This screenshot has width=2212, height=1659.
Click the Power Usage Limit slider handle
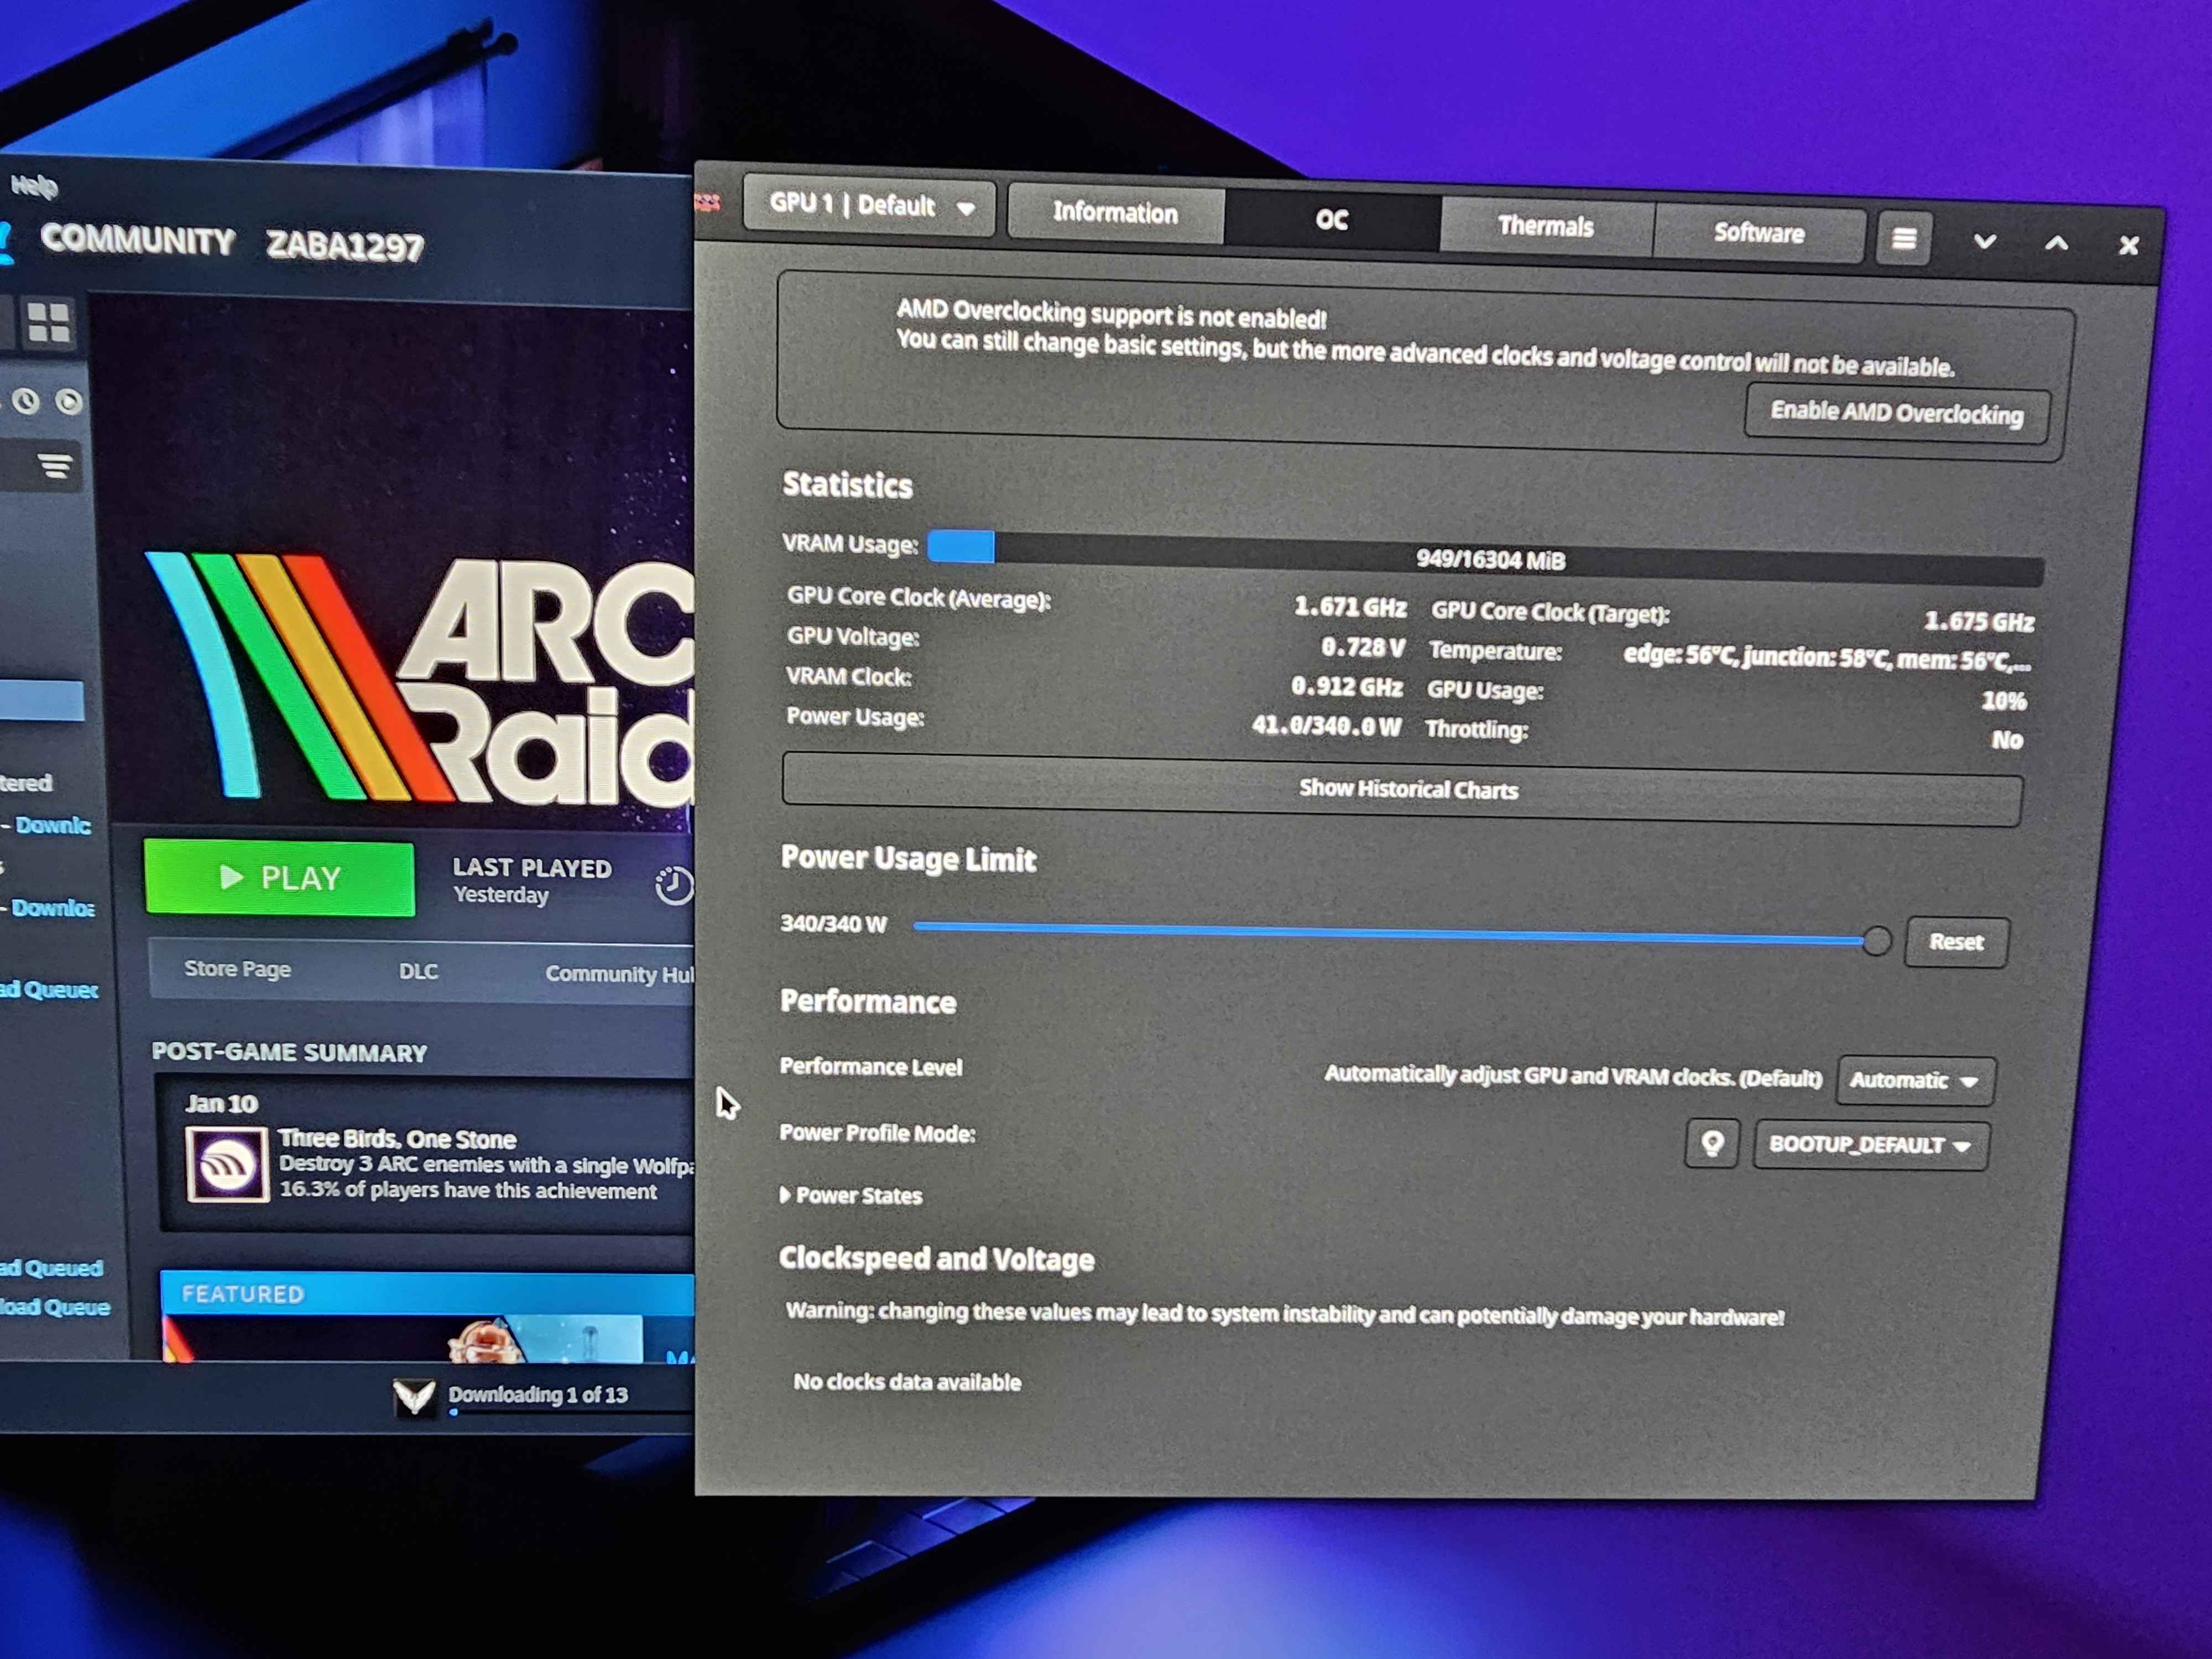pyautogui.click(x=1876, y=940)
